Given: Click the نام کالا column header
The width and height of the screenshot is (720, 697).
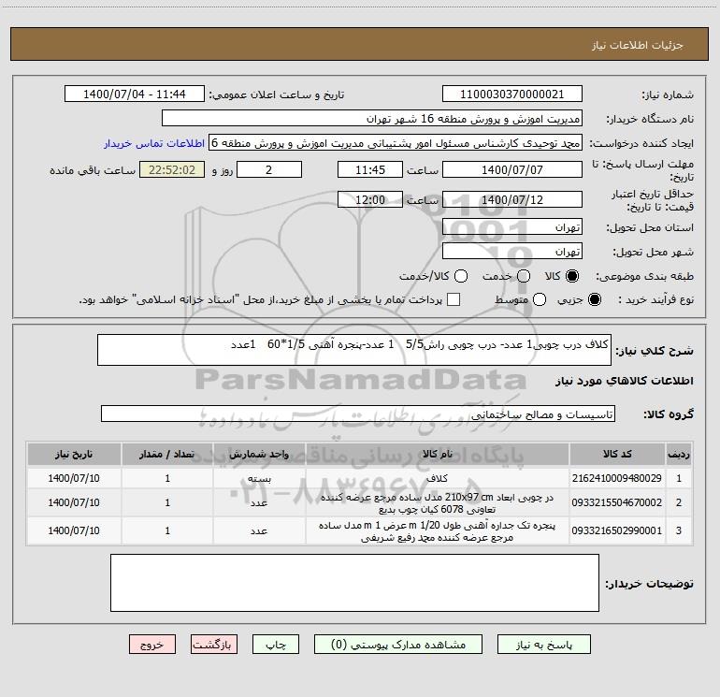Looking at the screenshot, I should (438, 454).
